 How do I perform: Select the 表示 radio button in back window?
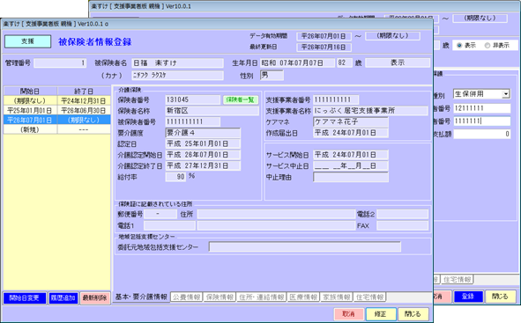(x=459, y=46)
